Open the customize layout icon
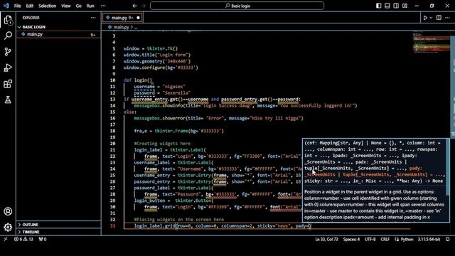The image size is (455, 256). 405,6
